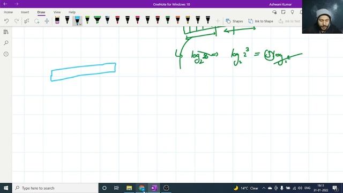Click the Type here to search box
The height and width of the screenshot is (193, 343).
55,188
